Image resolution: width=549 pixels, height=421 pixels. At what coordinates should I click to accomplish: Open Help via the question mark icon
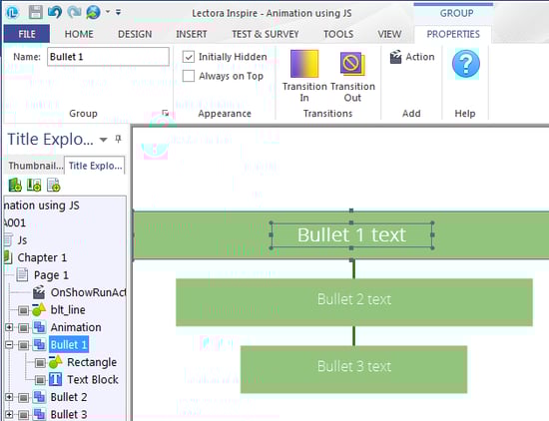466,64
